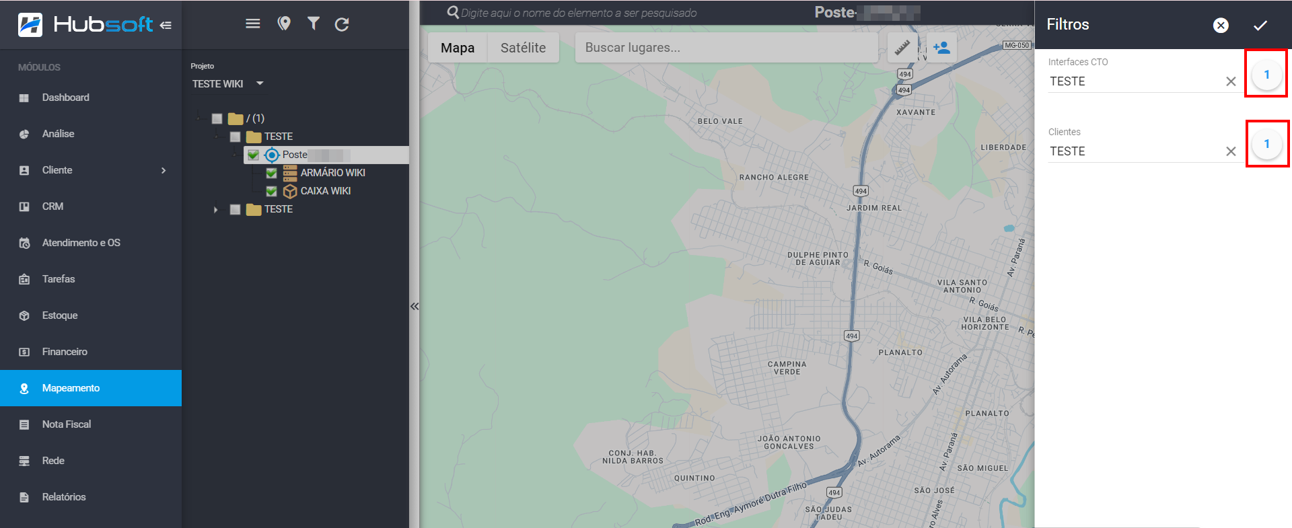Image resolution: width=1292 pixels, height=528 pixels.
Task: Clear the Clientes filter value
Action: point(1231,151)
